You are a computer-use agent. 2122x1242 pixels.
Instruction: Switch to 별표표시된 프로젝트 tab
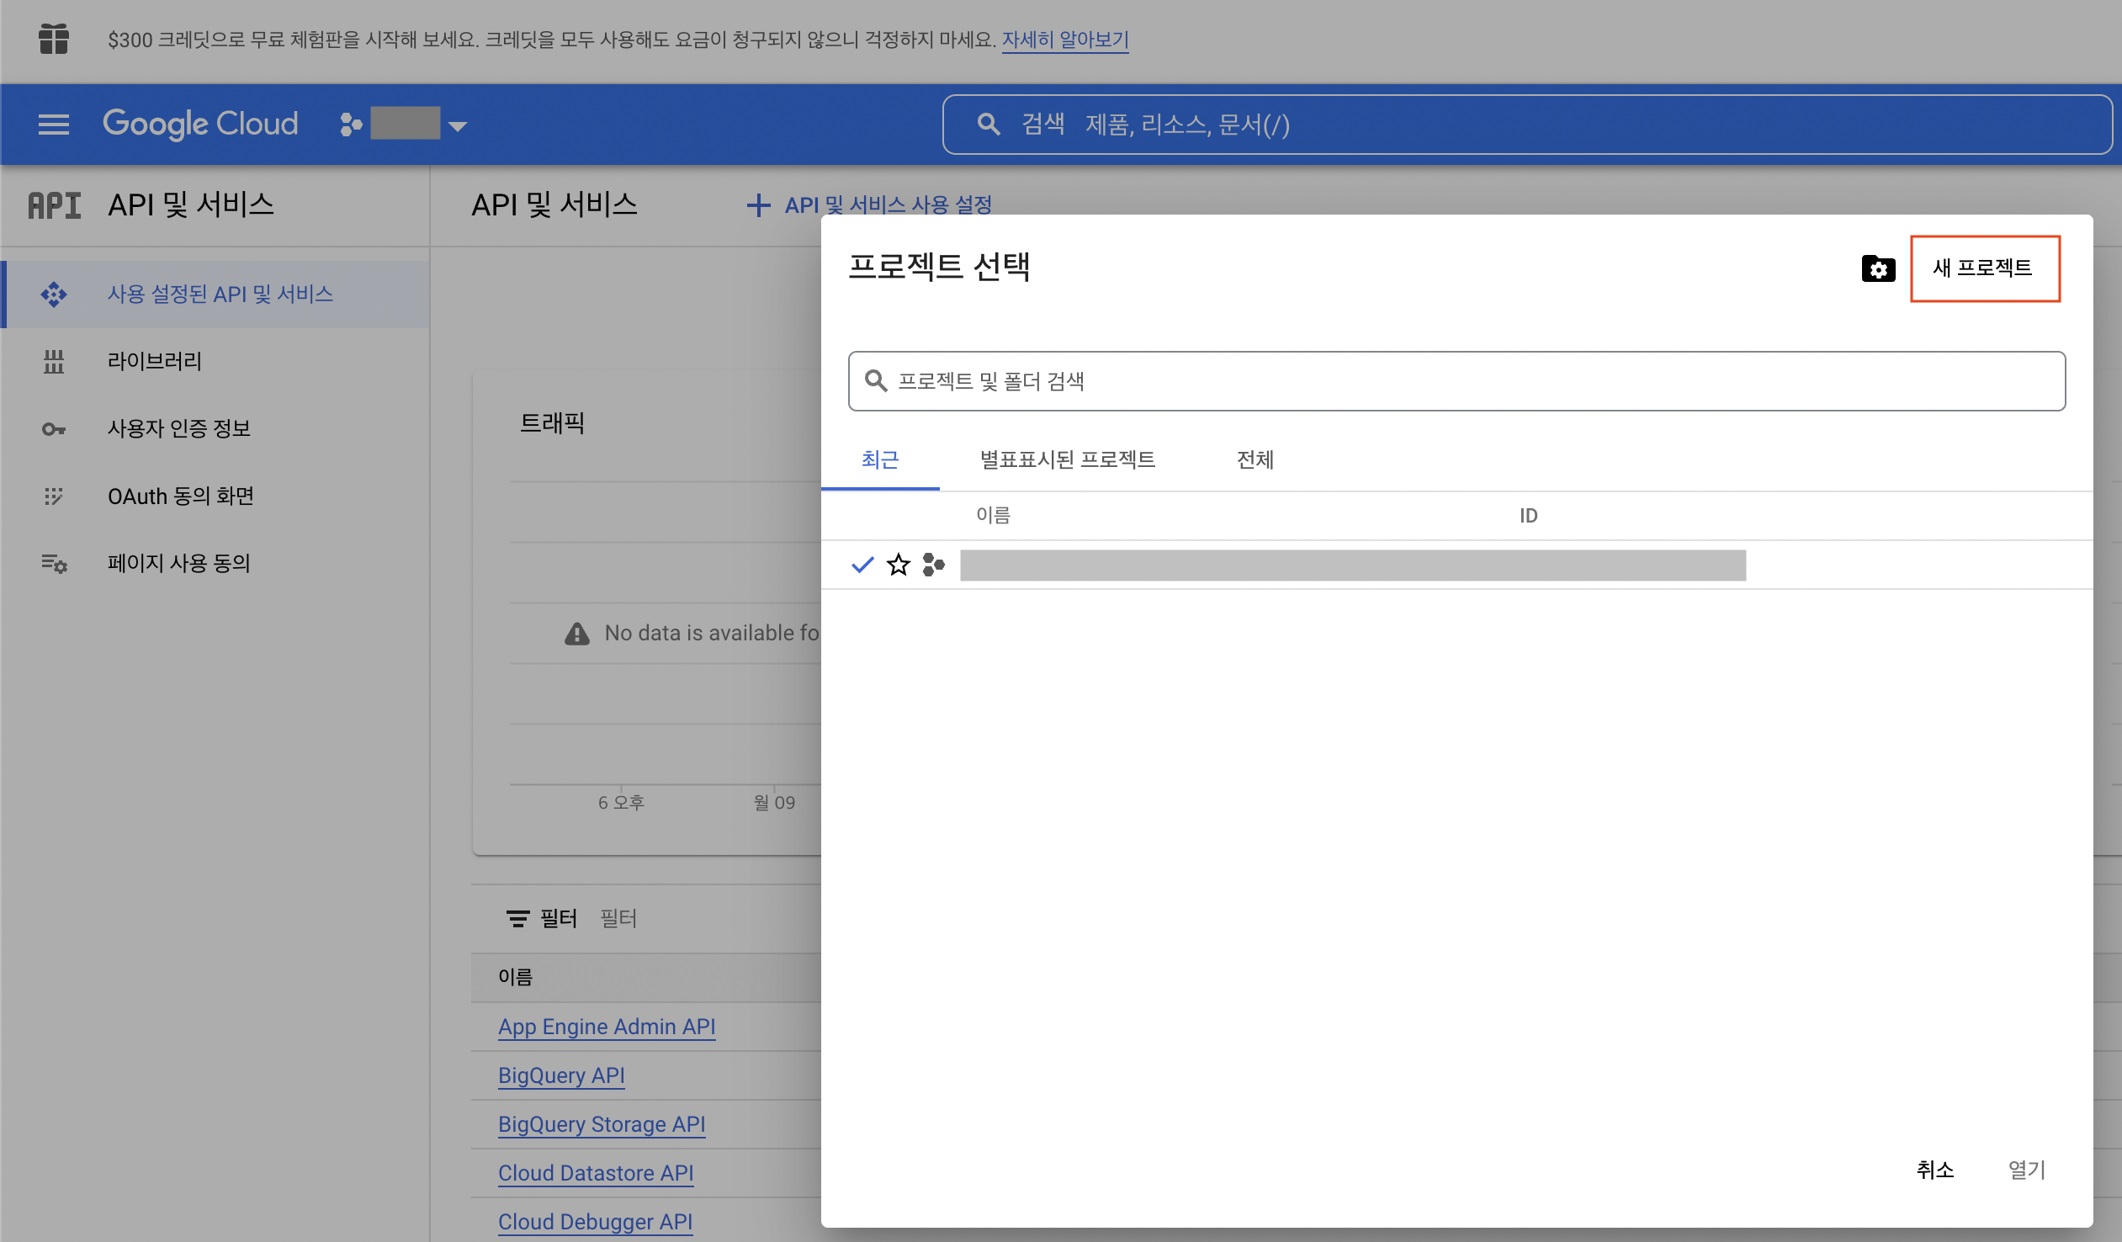[x=1067, y=459]
